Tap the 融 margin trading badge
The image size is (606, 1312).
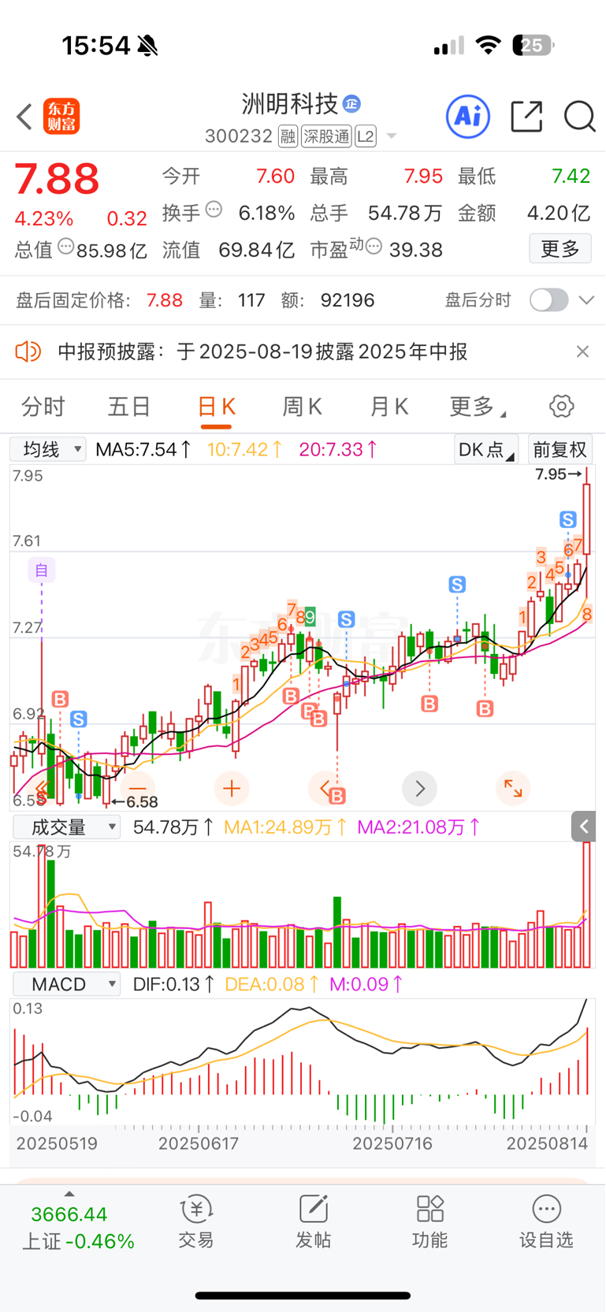point(288,137)
